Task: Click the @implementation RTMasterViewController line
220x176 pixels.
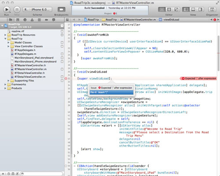Action: coord(107,25)
